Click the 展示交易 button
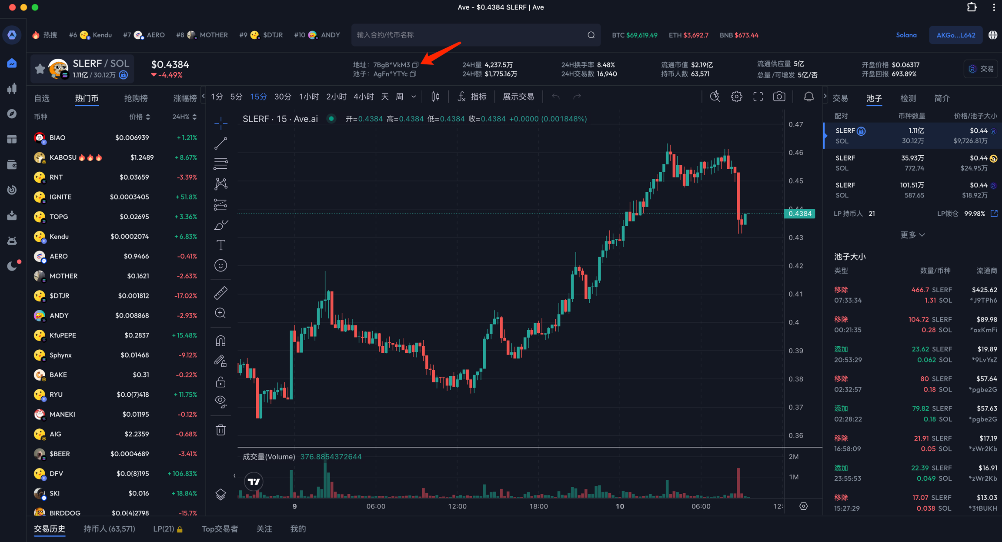This screenshot has height=542, width=1002. click(x=518, y=97)
